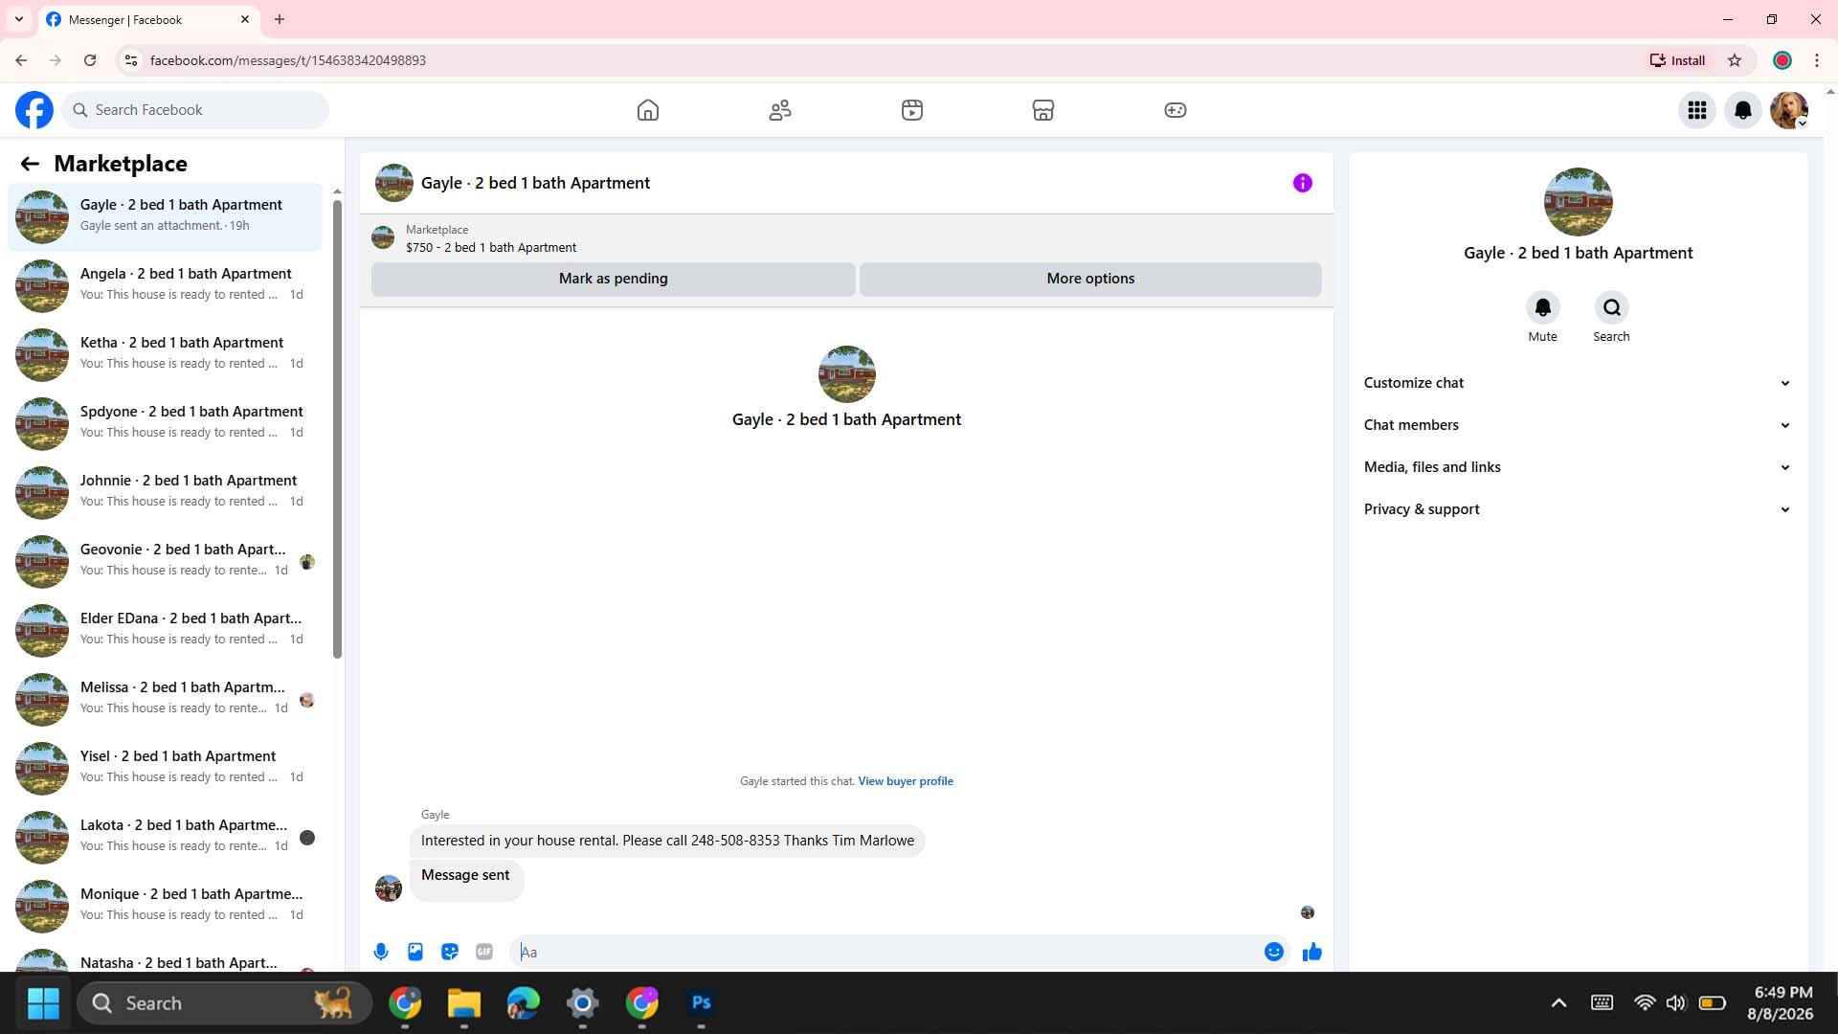Click the More options button
This screenshot has width=1838, height=1034.
tap(1090, 279)
